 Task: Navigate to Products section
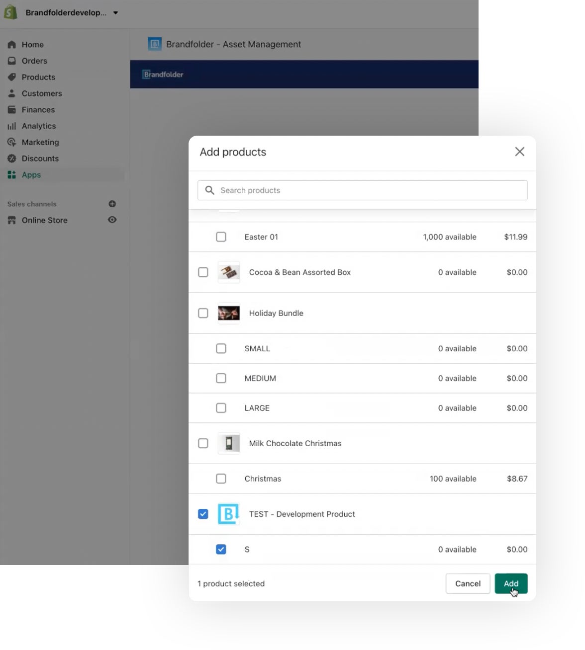click(38, 77)
